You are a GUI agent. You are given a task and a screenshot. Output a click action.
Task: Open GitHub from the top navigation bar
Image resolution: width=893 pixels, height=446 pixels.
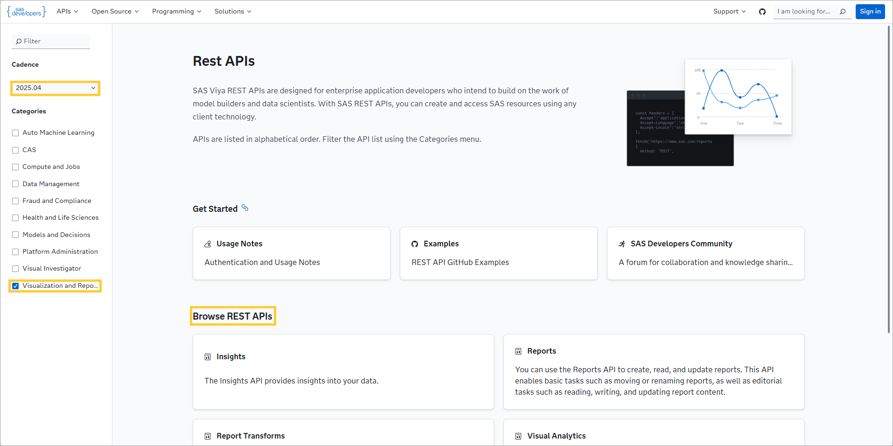click(762, 12)
